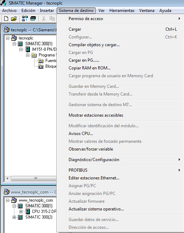Expand the SIMATIC 300(2) station node
Image resolution: width=184 pixels, height=233 pixels.
pyautogui.click(x=14, y=217)
